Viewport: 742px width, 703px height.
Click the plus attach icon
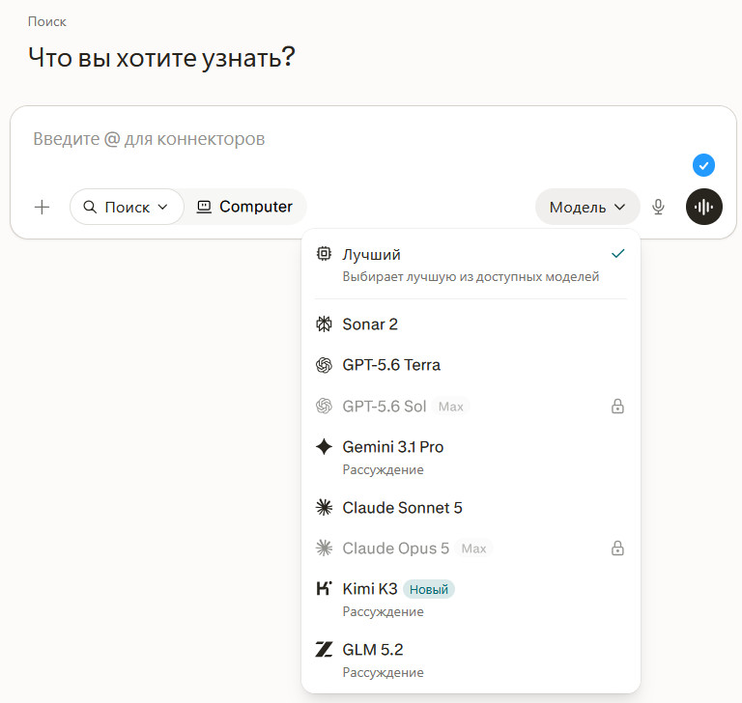click(43, 207)
